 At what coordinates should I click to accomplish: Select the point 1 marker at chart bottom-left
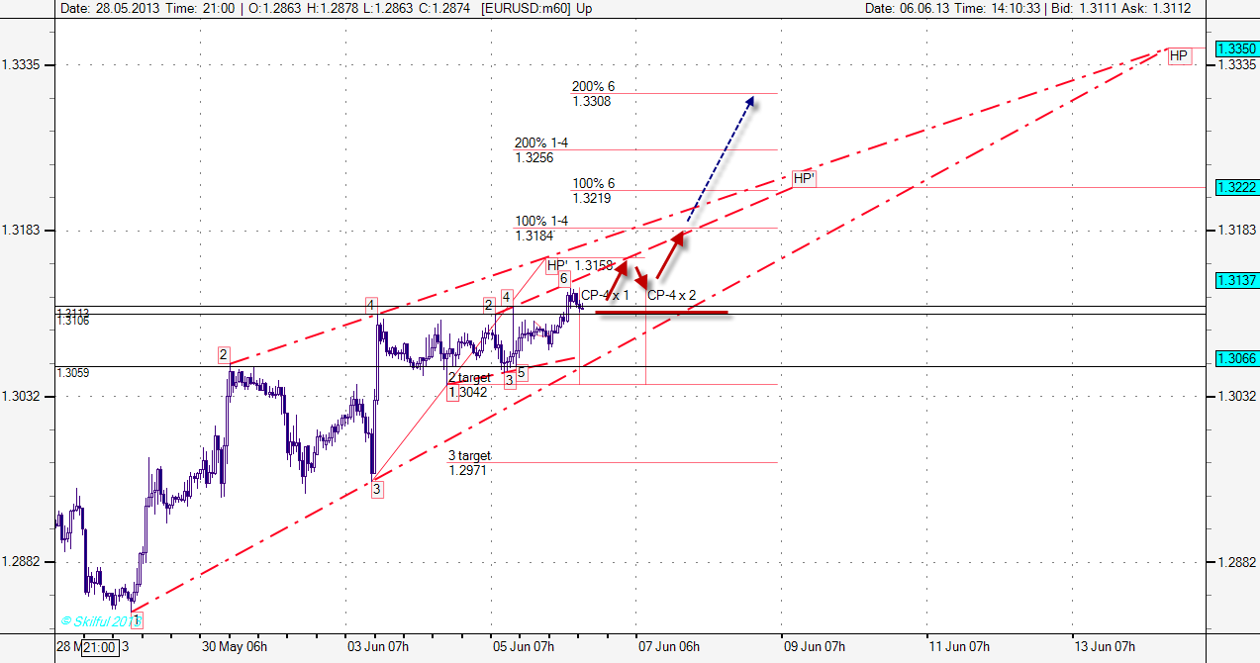tap(137, 620)
